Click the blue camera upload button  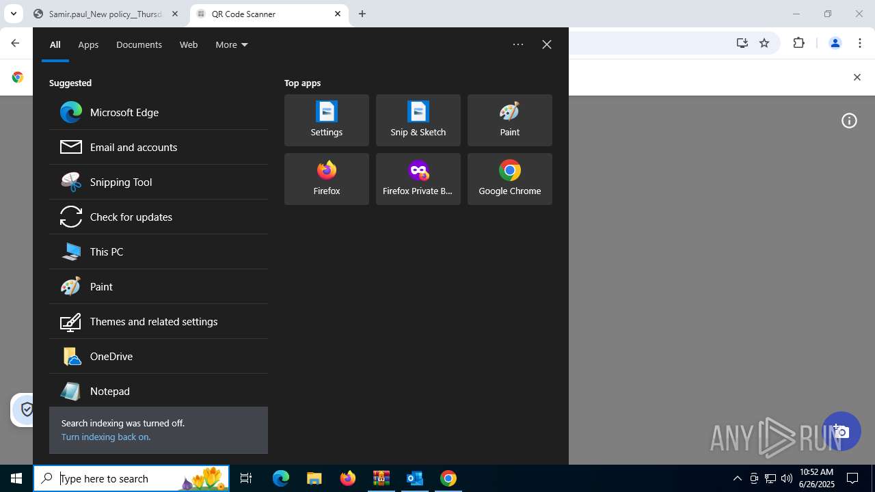tap(841, 431)
